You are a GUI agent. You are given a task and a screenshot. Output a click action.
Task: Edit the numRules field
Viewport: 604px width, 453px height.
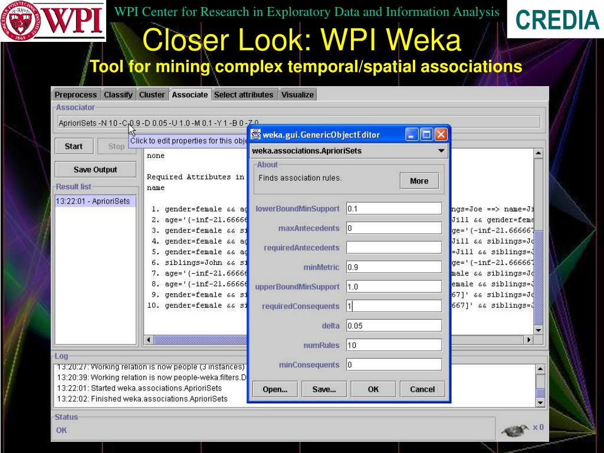[x=393, y=345]
